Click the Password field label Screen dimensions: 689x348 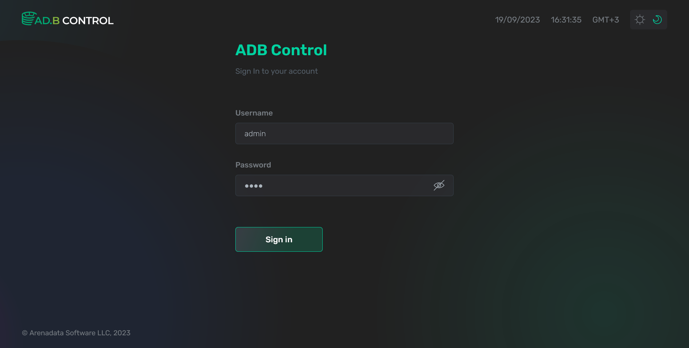(x=253, y=165)
